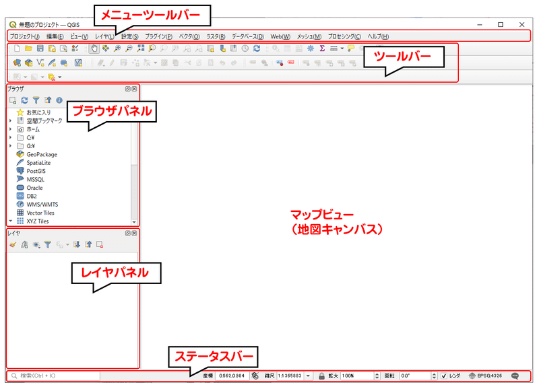539x387 pixels.
Task: Open the Manage Map Themes eye icon
Action: (x=36, y=244)
